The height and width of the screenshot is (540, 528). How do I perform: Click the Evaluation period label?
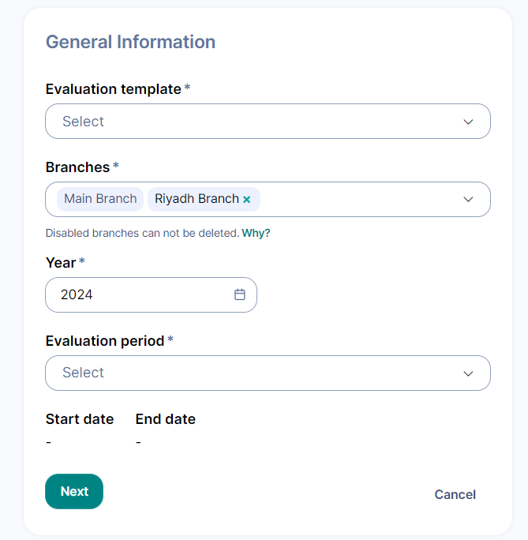[x=105, y=341]
